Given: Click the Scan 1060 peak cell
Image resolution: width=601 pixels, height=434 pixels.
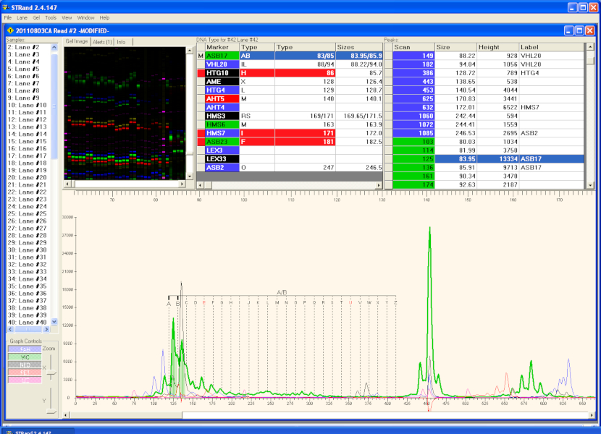Looking at the screenshot, I should pyautogui.click(x=413, y=116).
